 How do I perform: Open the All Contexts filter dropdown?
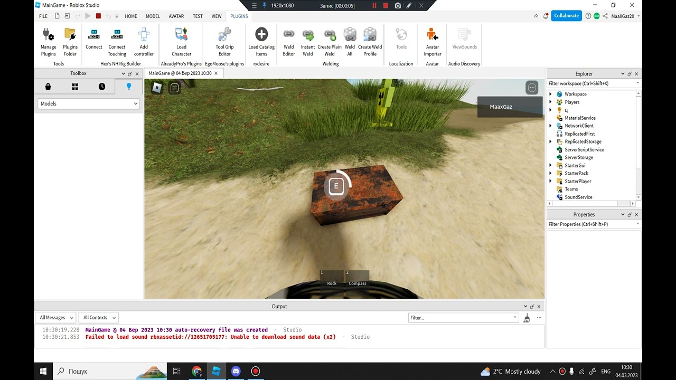click(x=98, y=318)
